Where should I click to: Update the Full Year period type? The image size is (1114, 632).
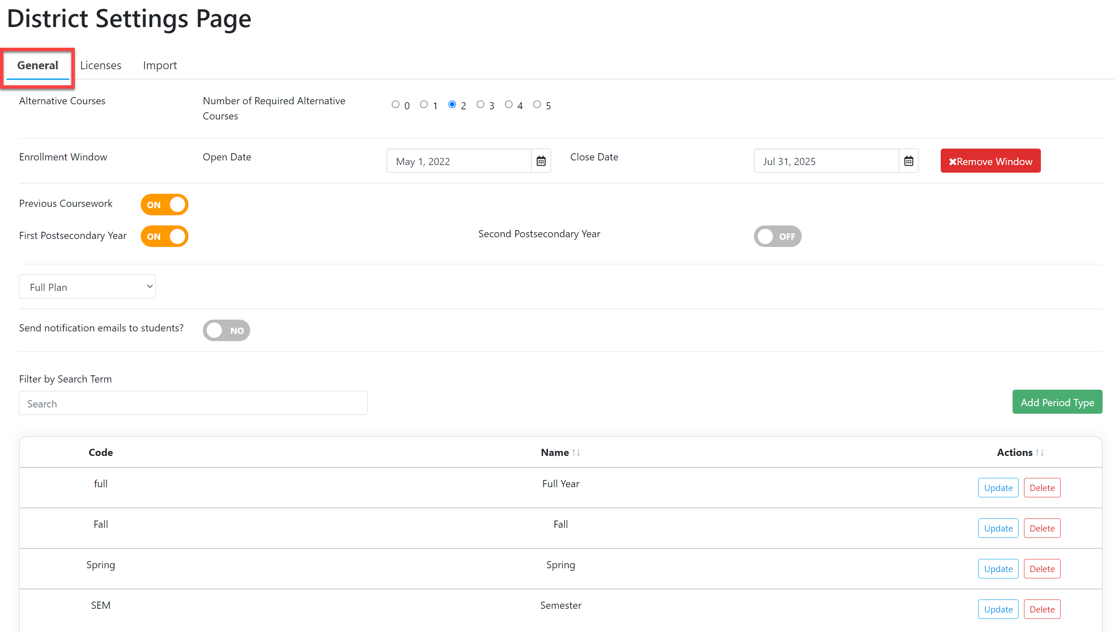tap(998, 488)
